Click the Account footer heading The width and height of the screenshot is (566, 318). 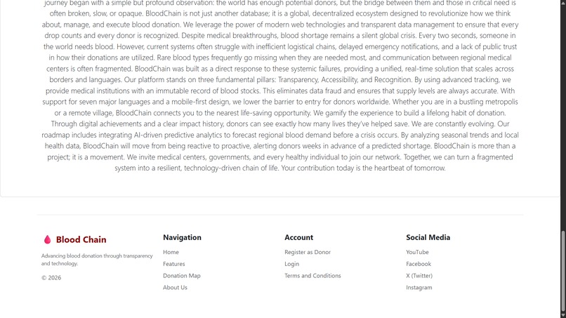pyautogui.click(x=298, y=237)
